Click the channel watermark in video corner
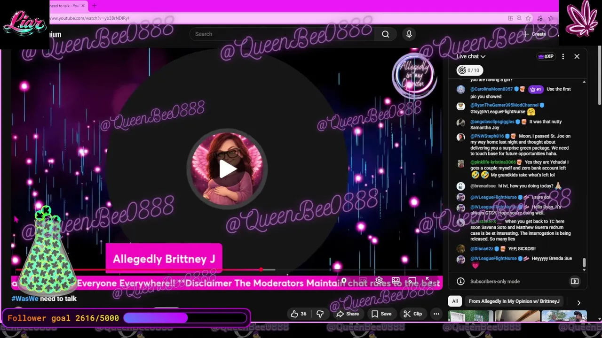 pyautogui.click(x=414, y=76)
